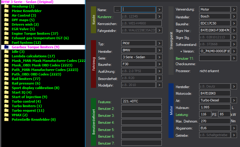Screen dimensions: 240x147
Task: Open Potentielle Kennfelder (0) folder icon
Action: [6, 120]
